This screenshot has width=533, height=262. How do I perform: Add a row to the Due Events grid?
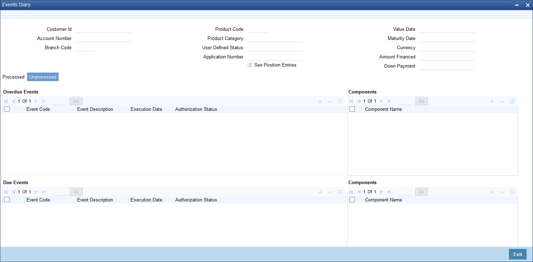tap(320, 192)
